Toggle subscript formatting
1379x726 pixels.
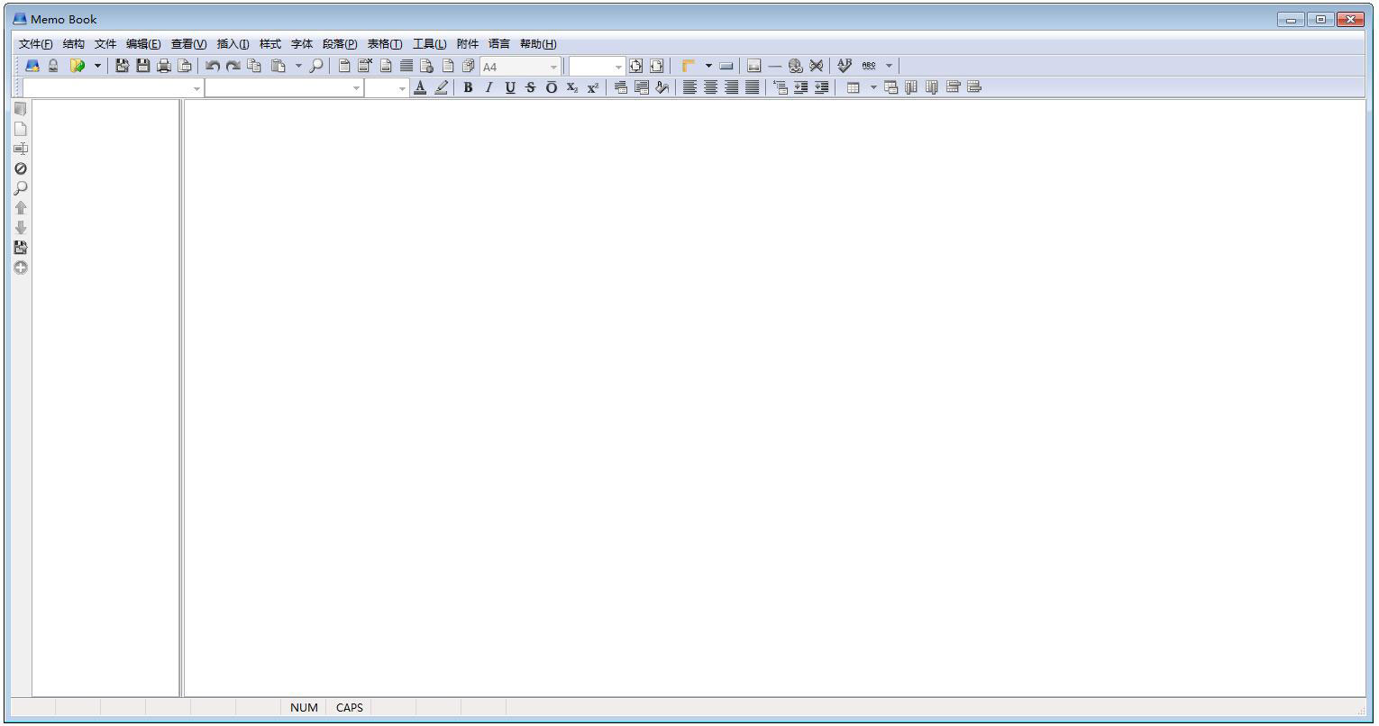click(x=572, y=87)
